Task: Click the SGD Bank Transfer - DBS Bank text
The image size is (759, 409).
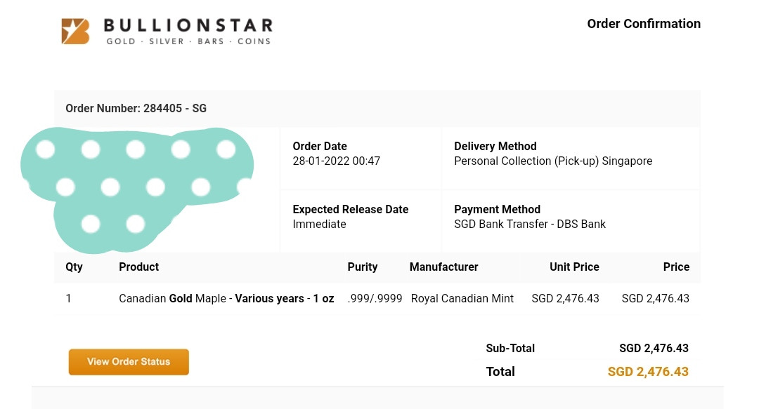Action: 530,224
